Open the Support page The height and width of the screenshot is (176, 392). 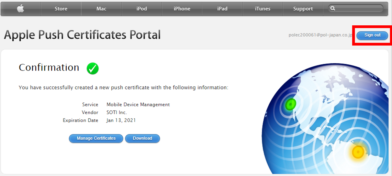[303, 9]
